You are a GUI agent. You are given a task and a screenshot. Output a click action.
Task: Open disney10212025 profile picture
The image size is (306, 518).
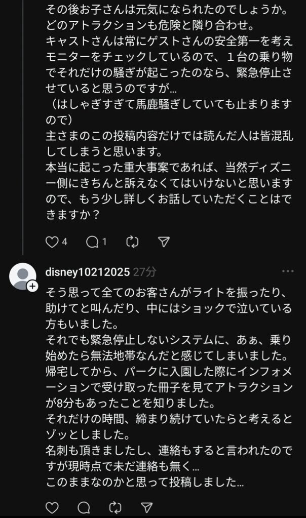[22, 276]
